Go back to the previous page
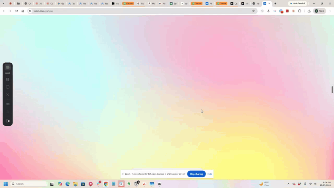 point(4,11)
